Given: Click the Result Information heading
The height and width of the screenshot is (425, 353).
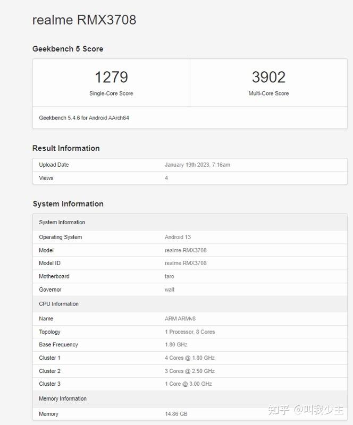Looking at the screenshot, I should point(66,148).
